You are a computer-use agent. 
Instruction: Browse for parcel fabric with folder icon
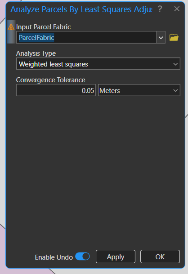click(174, 37)
